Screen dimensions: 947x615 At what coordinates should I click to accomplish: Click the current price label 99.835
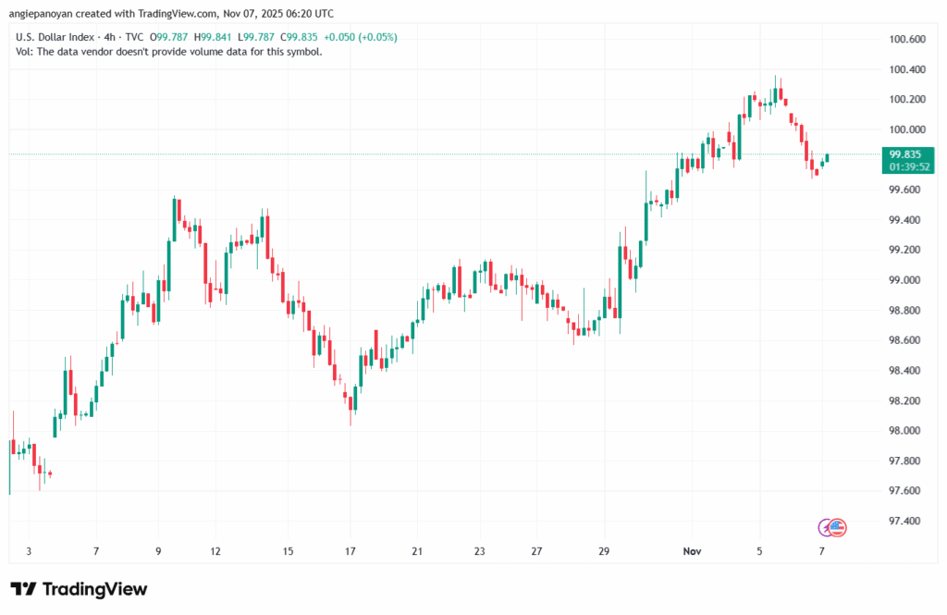click(x=905, y=154)
